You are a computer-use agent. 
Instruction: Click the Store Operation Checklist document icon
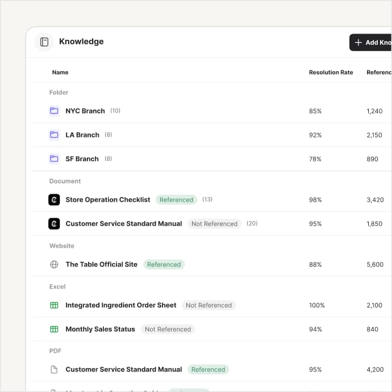(x=54, y=200)
